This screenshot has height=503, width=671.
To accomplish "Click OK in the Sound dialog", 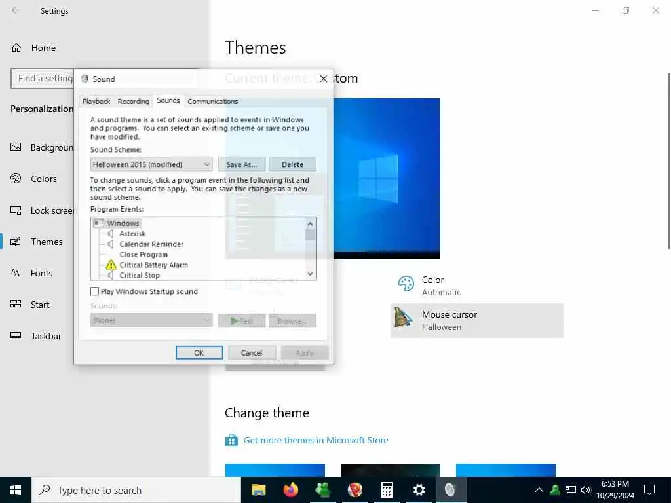I will (199, 353).
